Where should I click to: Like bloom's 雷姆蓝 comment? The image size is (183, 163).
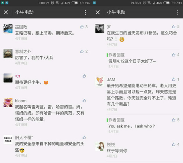tap(84, 101)
